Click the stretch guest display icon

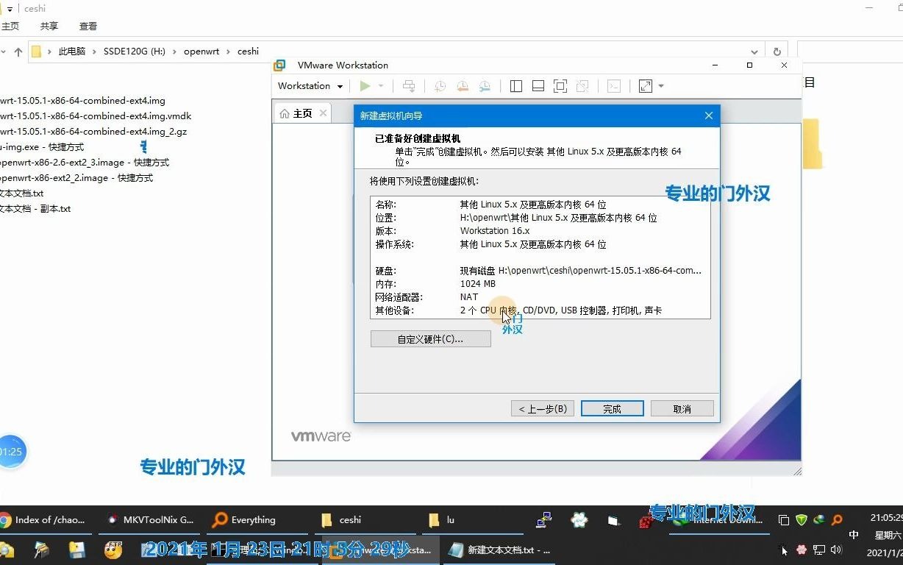click(646, 86)
